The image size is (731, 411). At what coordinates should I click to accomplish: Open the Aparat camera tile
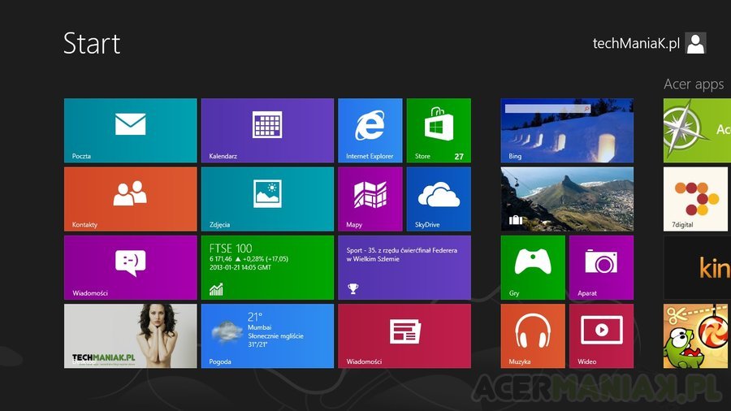[601, 267]
